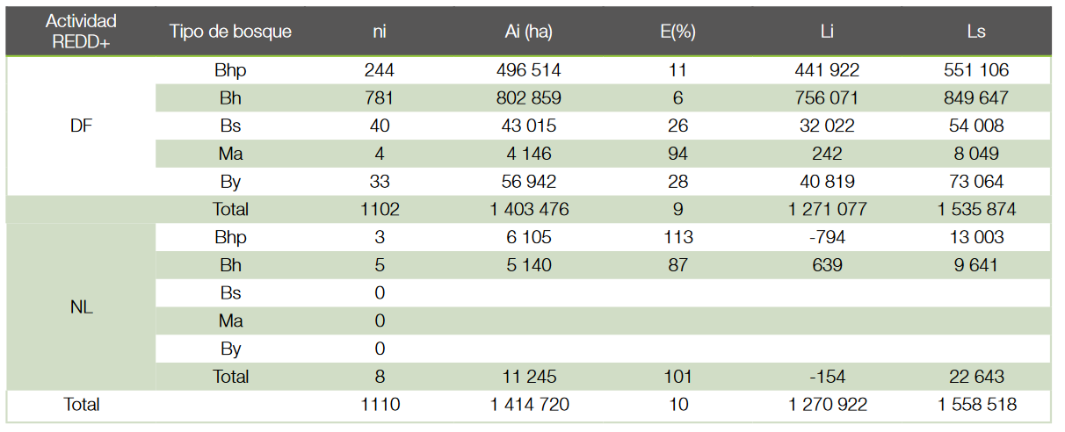
Task: Click the 'Li' column header
Action: click(x=827, y=32)
